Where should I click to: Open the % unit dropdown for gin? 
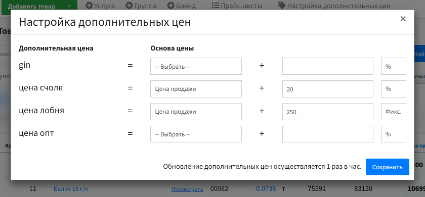coord(394,66)
